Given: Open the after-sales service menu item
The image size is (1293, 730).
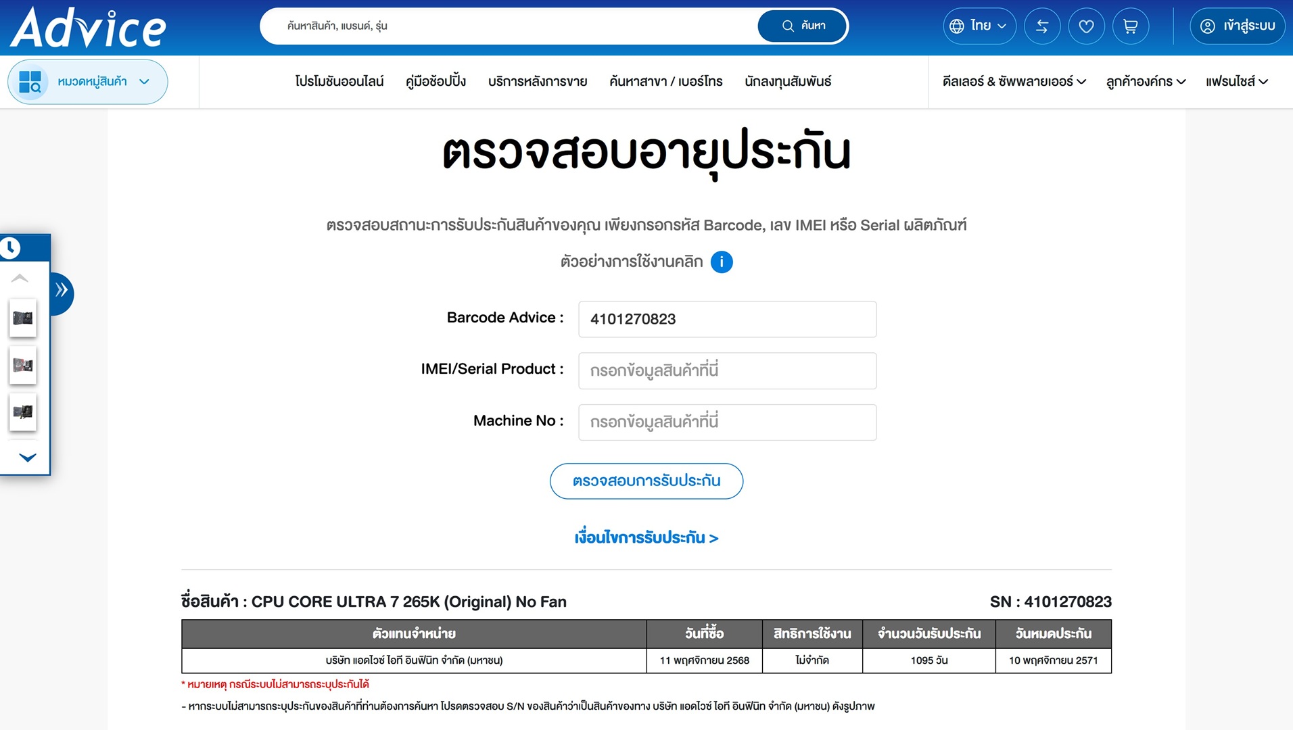Looking at the screenshot, I should 537,82.
